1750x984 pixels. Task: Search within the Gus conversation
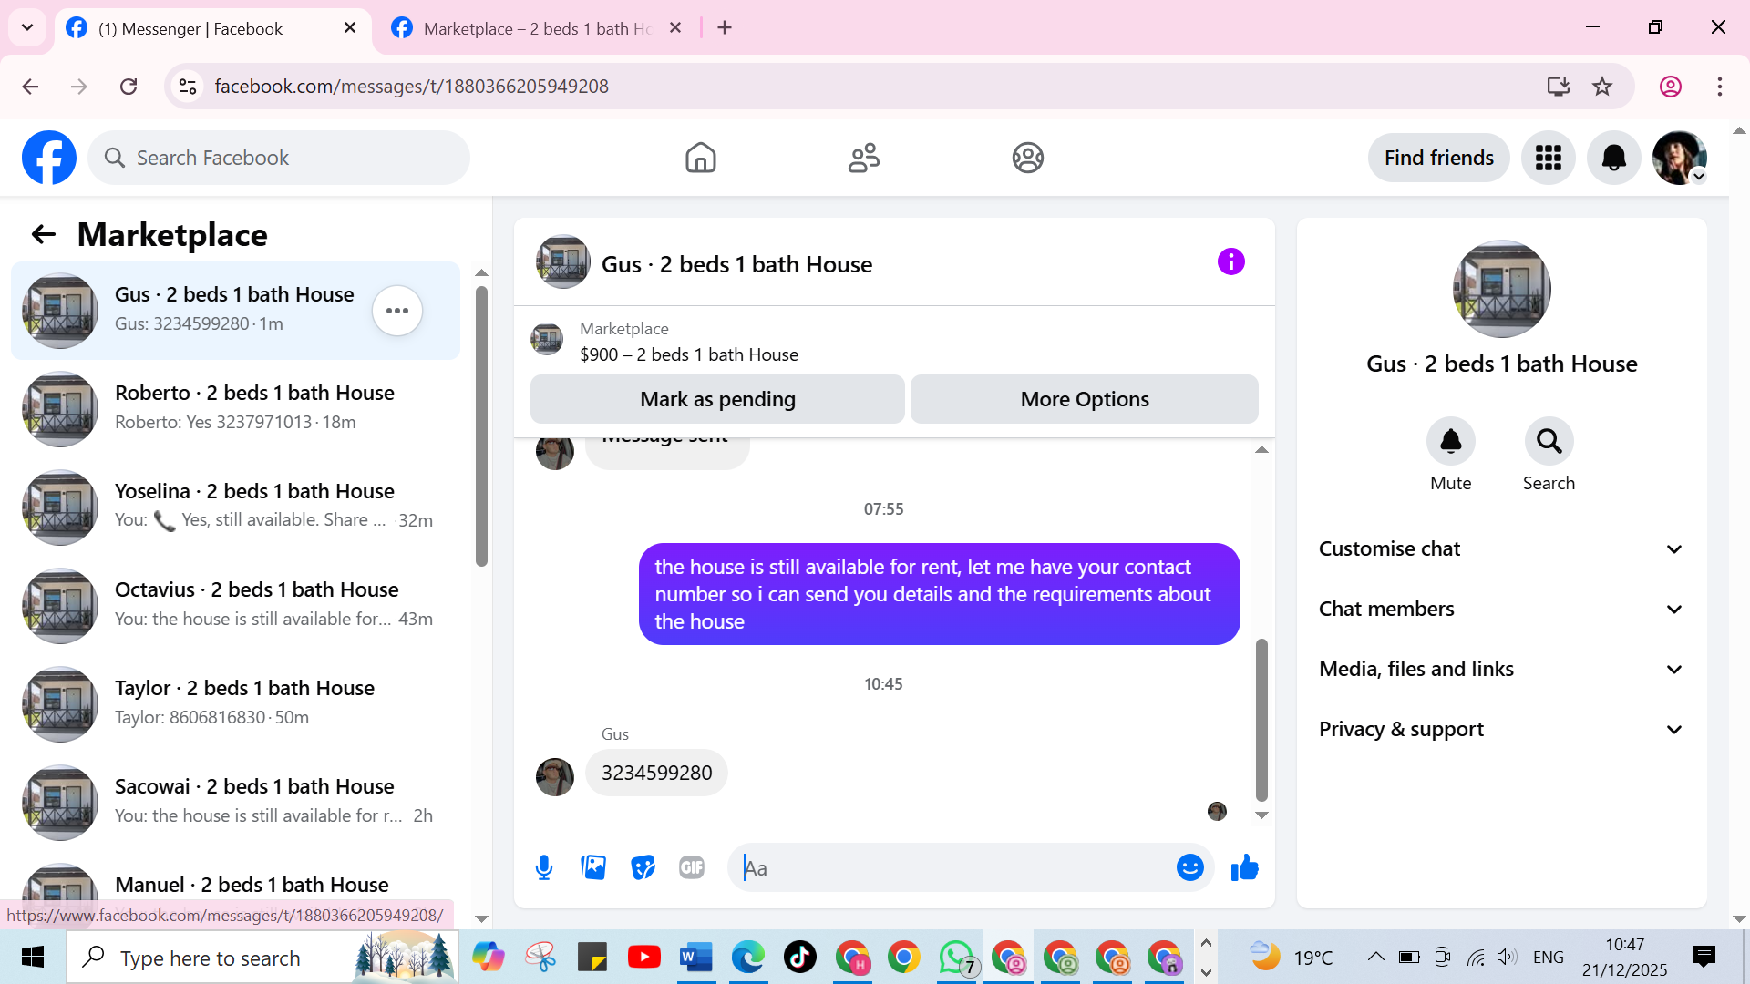coord(1549,442)
